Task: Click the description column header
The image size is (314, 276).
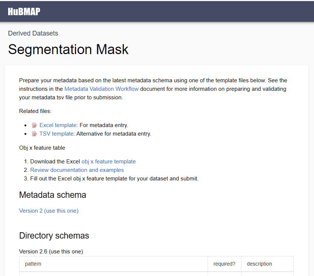Action: 260,264
